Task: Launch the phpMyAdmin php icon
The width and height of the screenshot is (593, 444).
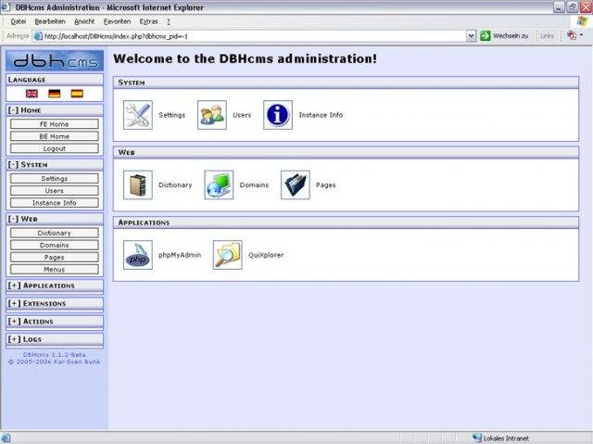Action: [x=138, y=255]
